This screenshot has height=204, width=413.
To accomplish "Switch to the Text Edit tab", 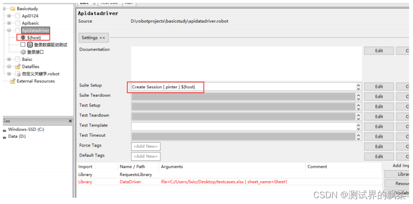I will pyautogui.click(x=110, y=3).
